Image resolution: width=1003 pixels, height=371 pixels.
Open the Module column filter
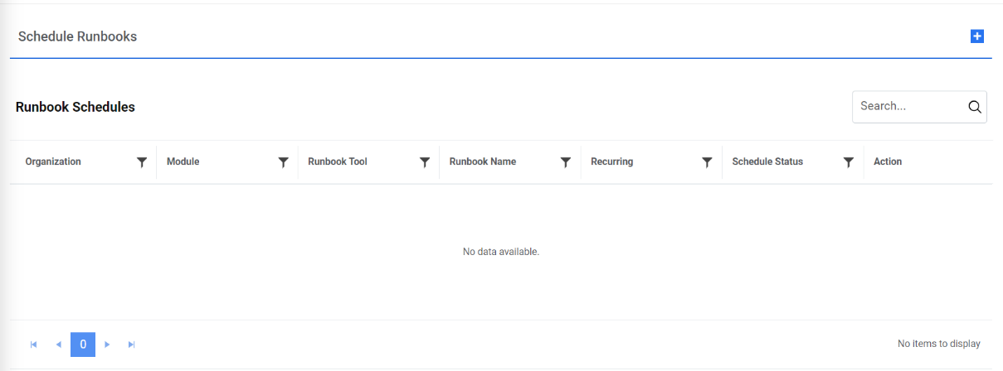pos(283,162)
